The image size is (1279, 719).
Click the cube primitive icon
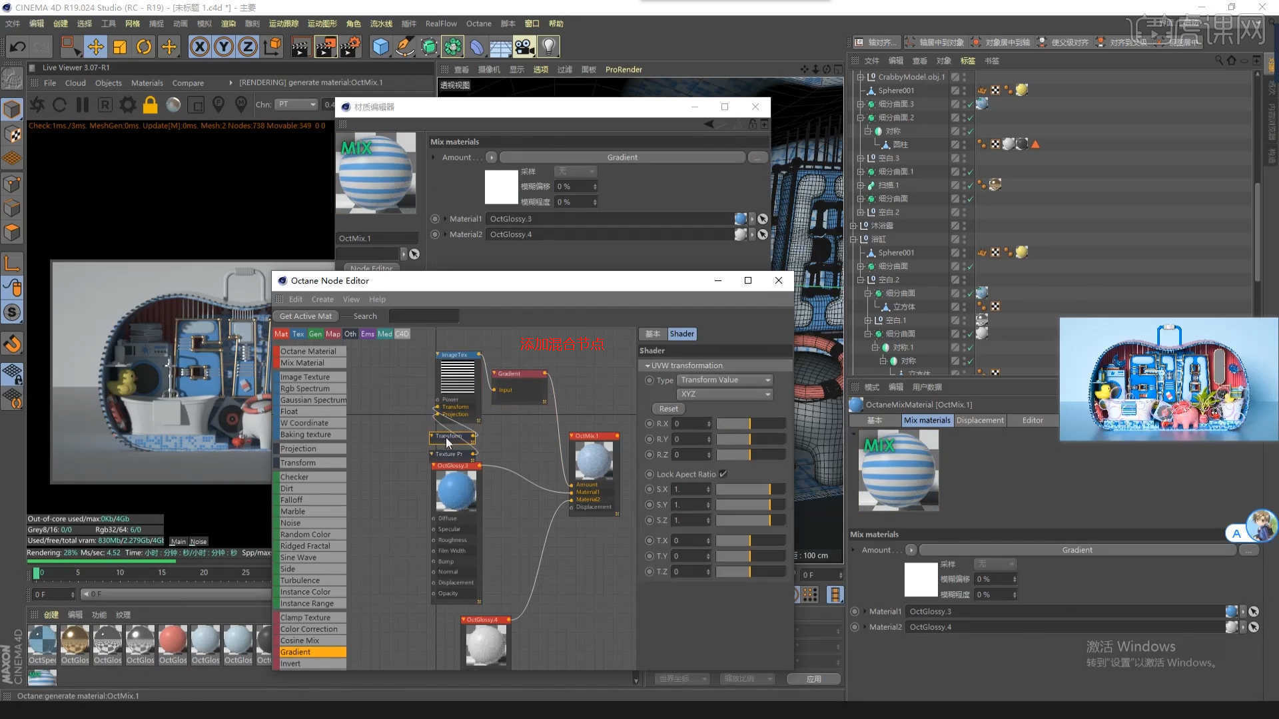coord(380,47)
